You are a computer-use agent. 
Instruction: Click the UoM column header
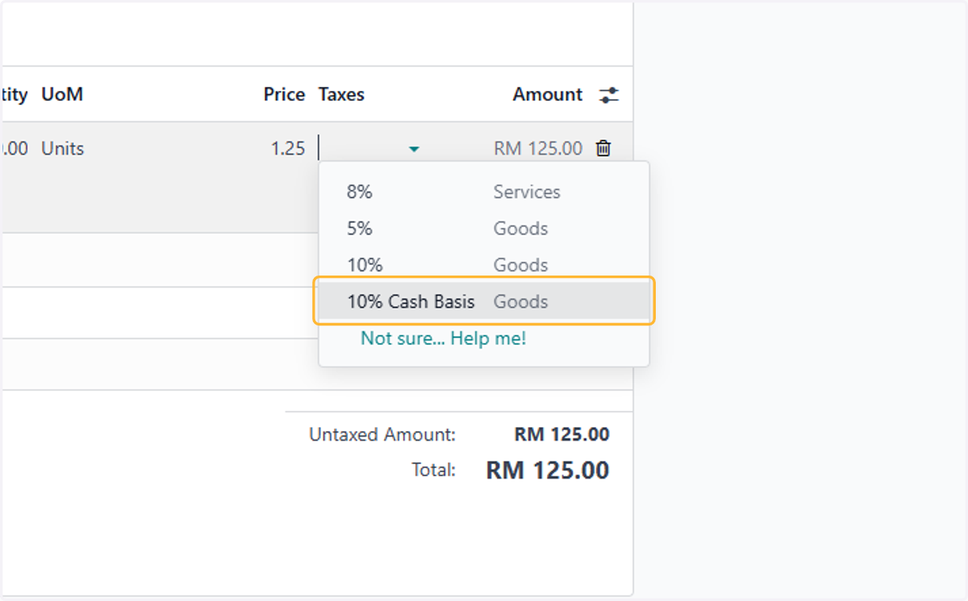pos(62,94)
